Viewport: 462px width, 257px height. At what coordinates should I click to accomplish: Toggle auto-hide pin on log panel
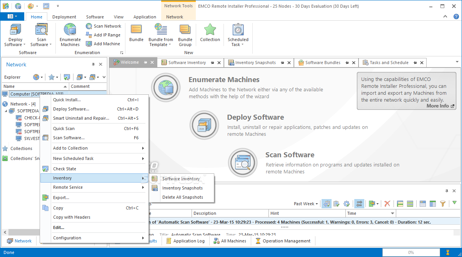[447, 191]
